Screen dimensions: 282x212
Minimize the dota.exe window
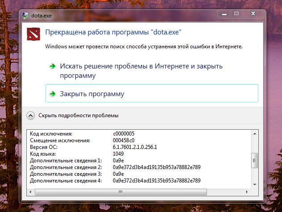point(224,14)
